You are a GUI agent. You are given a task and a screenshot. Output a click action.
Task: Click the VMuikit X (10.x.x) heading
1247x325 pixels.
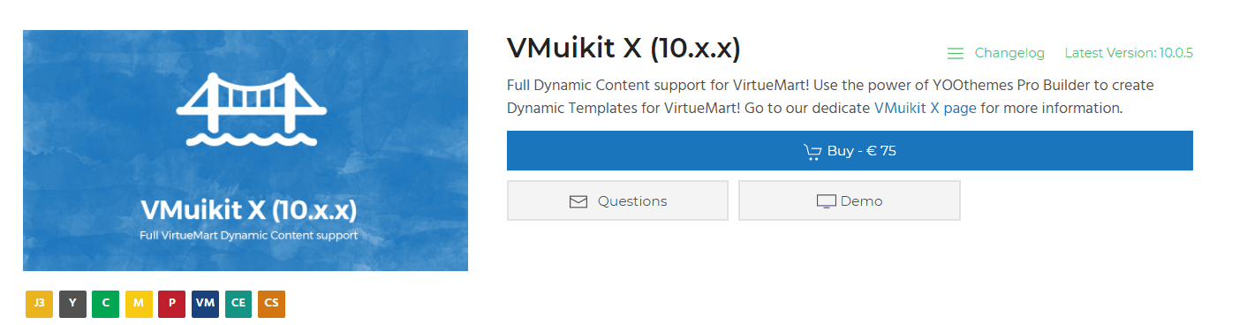[x=623, y=49]
